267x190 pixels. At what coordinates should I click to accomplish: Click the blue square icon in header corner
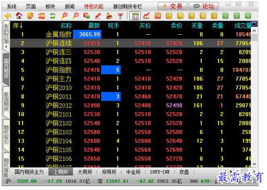254,24
